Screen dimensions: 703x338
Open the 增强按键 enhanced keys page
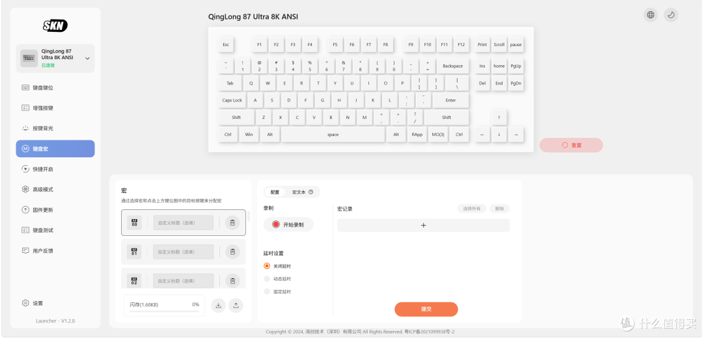pyautogui.click(x=55, y=108)
